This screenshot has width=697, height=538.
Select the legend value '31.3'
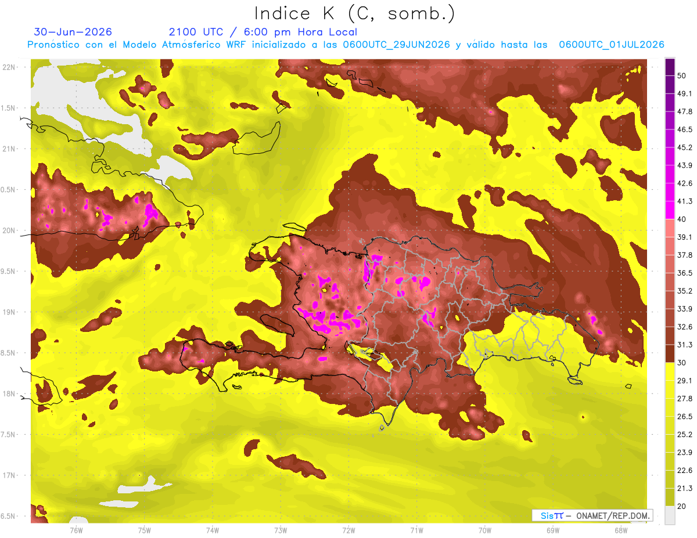pos(685,345)
